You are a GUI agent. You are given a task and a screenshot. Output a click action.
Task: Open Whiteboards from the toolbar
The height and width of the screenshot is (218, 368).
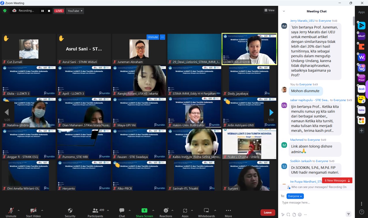(206, 213)
